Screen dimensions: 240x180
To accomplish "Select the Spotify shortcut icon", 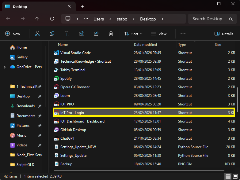I will click(x=57, y=79).
